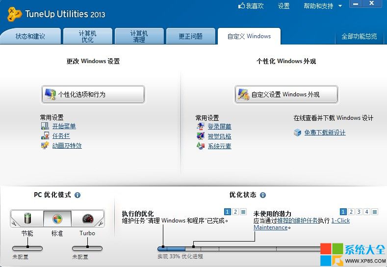Viewport: 387px width, 267px height.
Task: Click the 个性化选项和行为 button
Action: [93, 94]
